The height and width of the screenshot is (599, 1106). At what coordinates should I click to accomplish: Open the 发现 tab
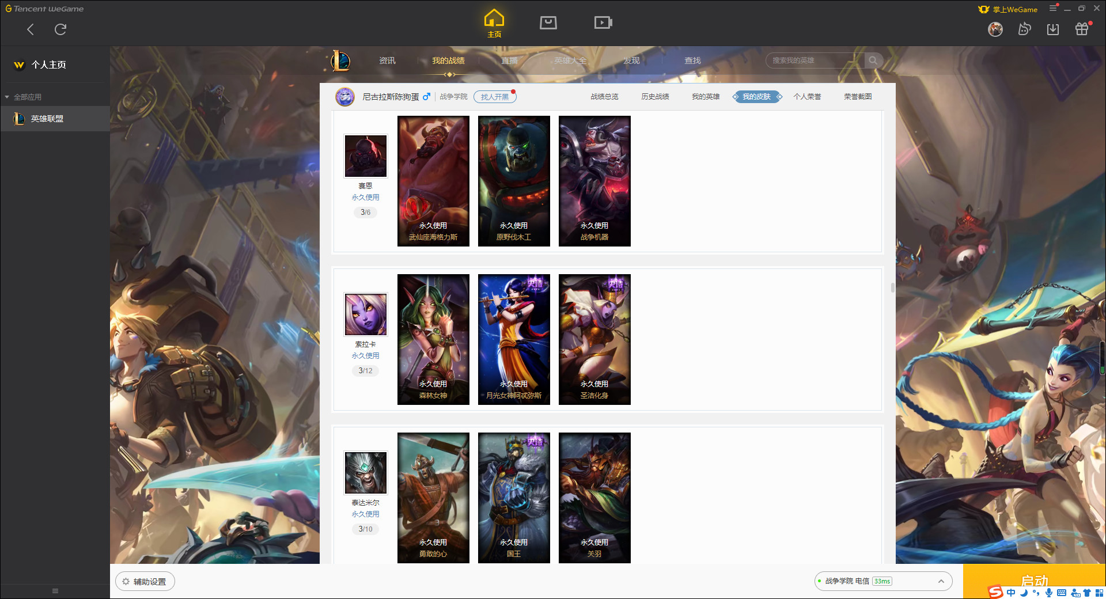pos(631,60)
